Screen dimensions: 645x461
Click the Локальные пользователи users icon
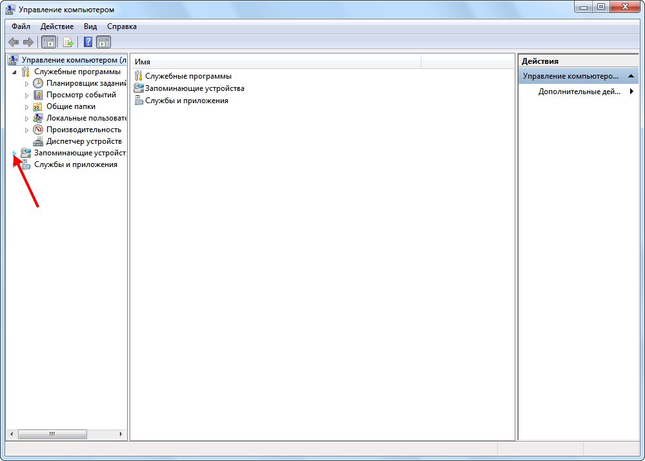point(38,118)
